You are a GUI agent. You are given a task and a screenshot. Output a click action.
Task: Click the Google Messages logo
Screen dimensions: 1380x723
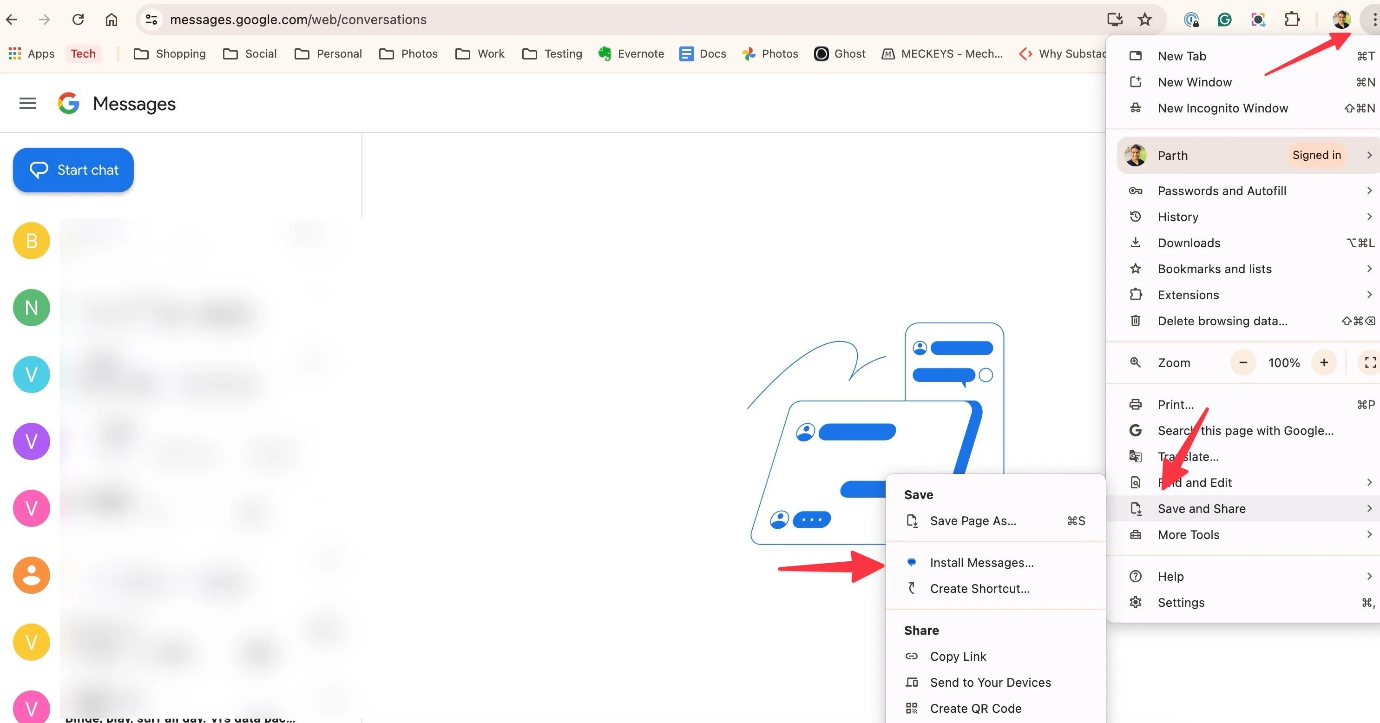pyautogui.click(x=69, y=103)
